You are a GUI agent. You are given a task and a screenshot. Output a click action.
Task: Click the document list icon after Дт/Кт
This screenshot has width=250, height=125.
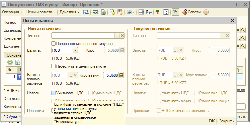click(x=166, y=12)
